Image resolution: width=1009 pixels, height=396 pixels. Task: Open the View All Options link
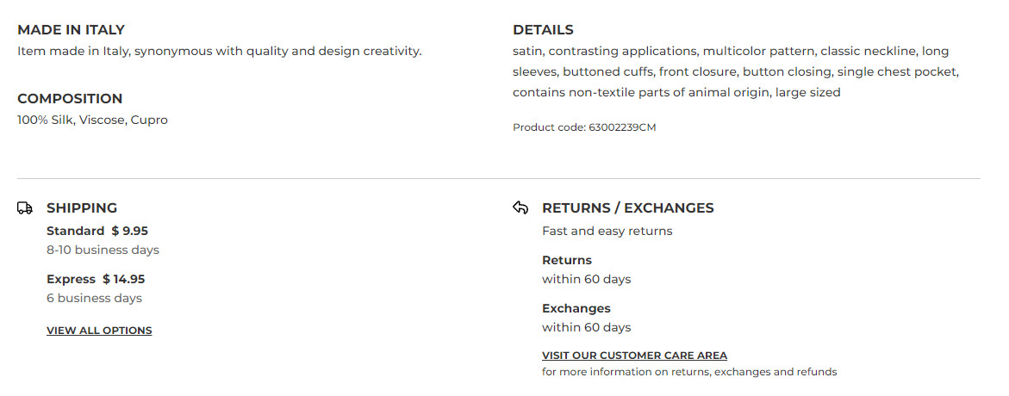[x=99, y=331]
